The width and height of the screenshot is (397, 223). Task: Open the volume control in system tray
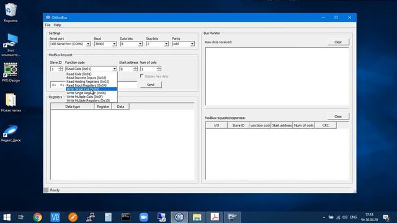point(345,217)
